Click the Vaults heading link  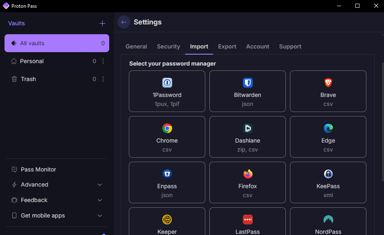16,23
